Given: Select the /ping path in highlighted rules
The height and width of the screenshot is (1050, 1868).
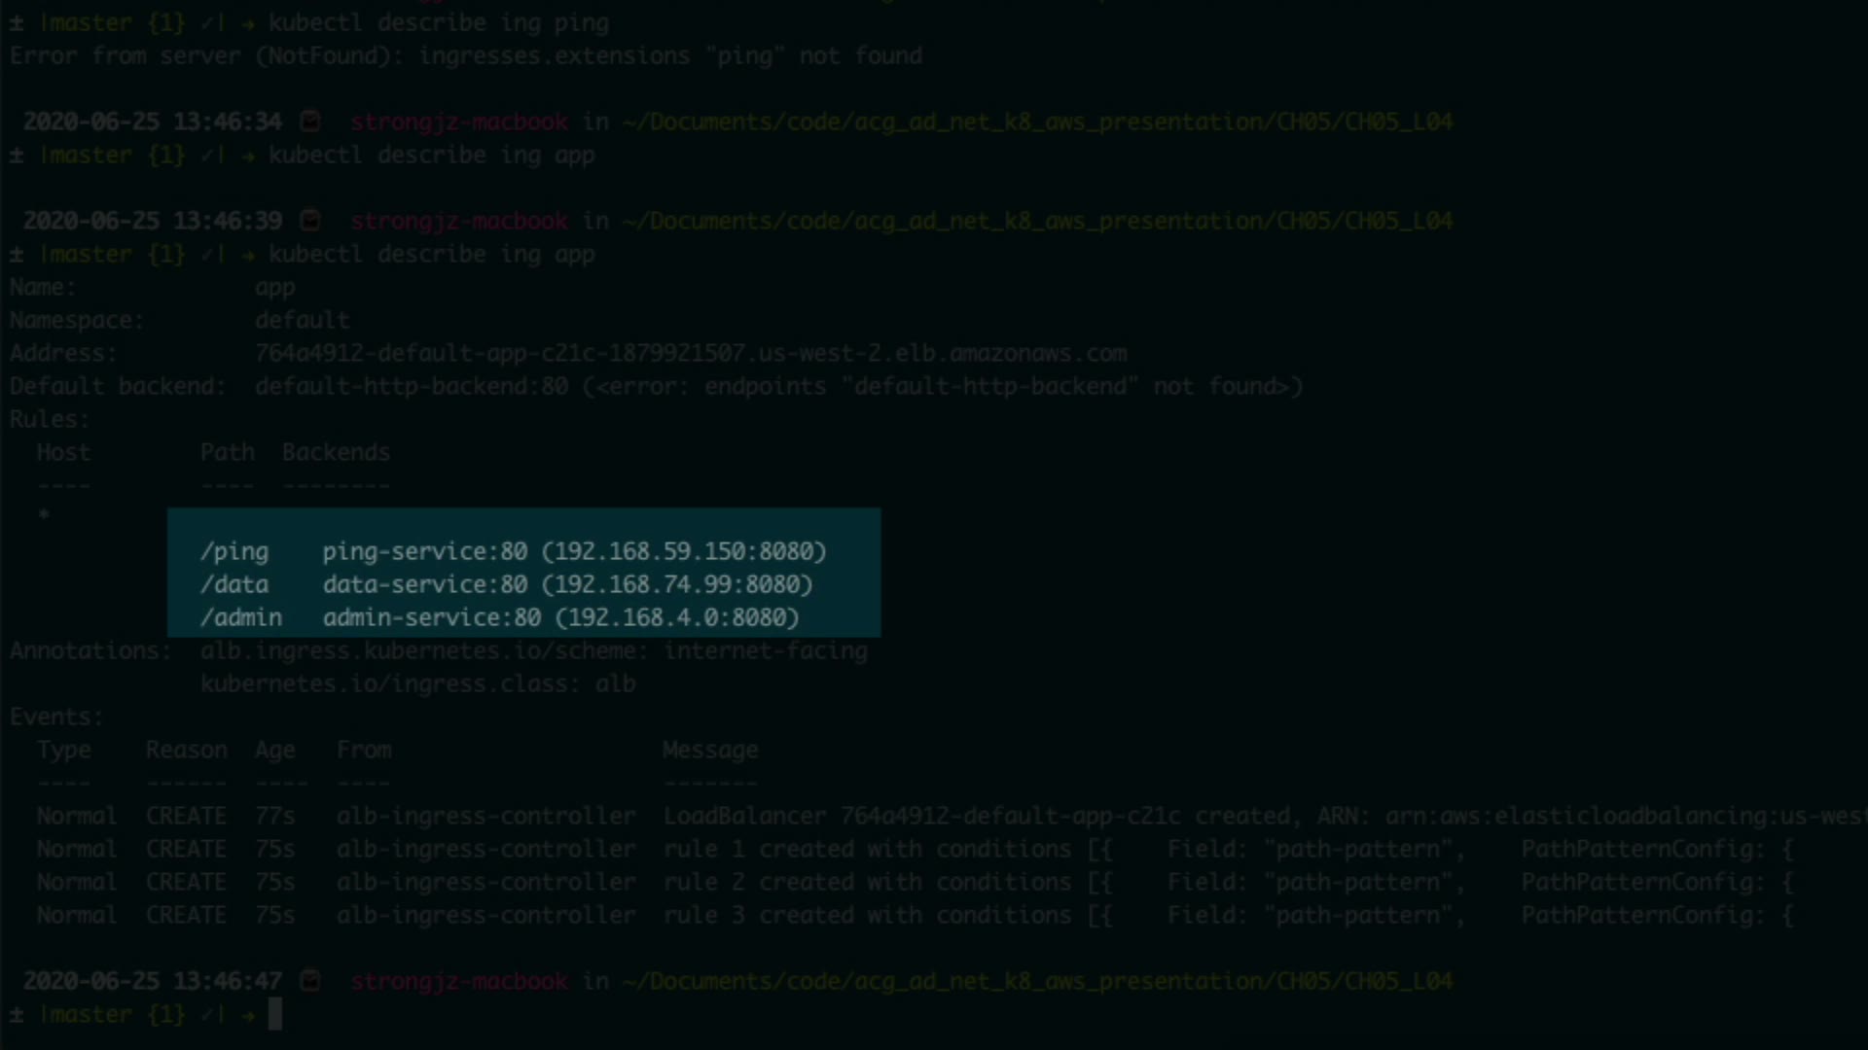Looking at the screenshot, I should [234, 551].
